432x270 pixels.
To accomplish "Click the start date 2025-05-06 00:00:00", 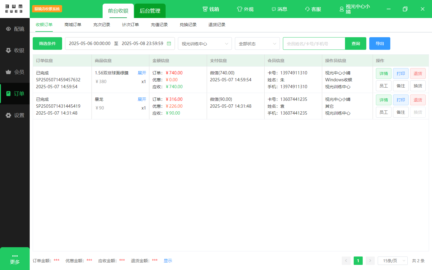I will 90,43.
